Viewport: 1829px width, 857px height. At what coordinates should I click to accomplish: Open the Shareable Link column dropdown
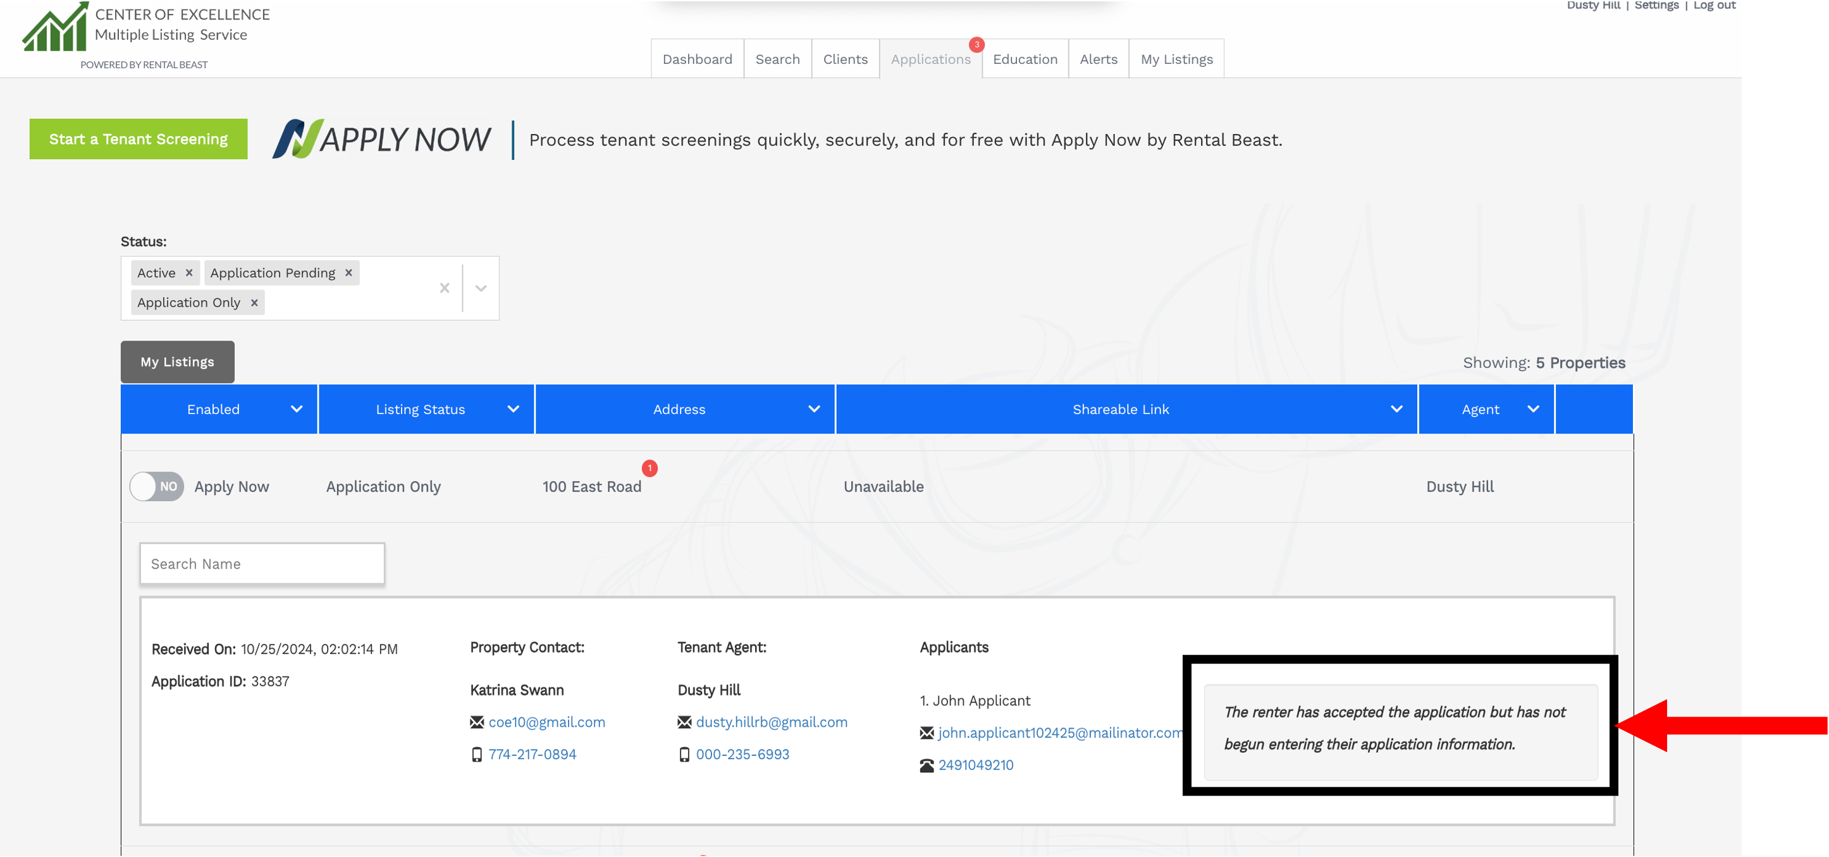pos(1396,409)
